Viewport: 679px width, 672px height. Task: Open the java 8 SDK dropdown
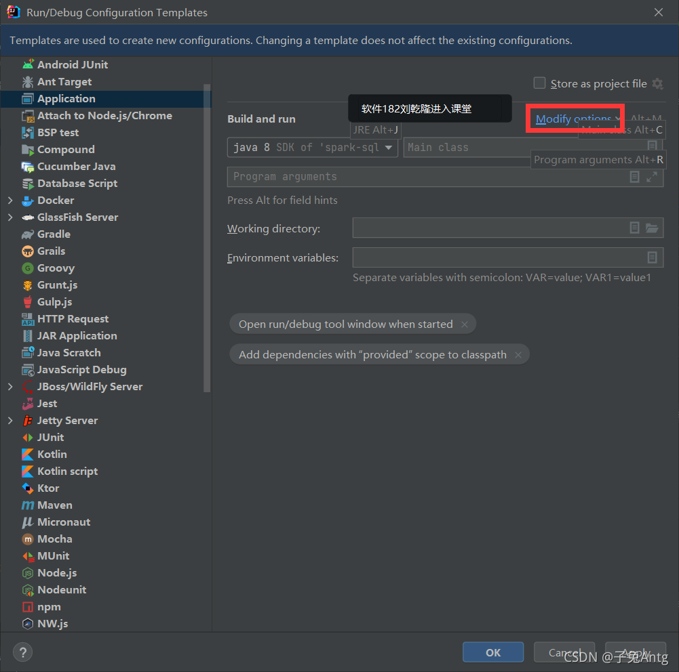[312, 148]
